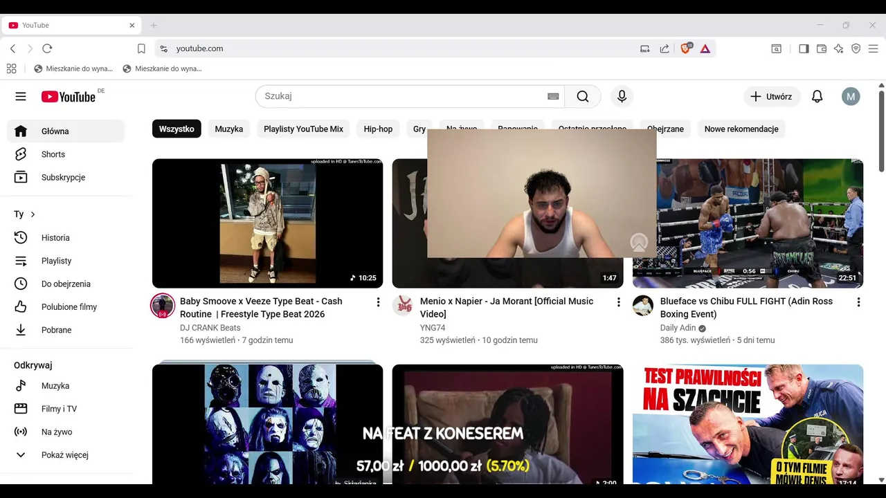Open Playlisty in the sidebar
Viewport: 886px width, 498px height.
pos(66,261)
